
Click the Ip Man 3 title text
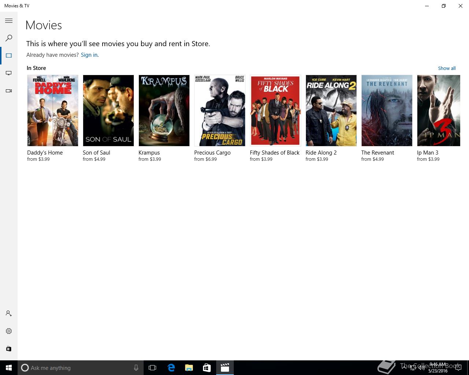point(428,153)
